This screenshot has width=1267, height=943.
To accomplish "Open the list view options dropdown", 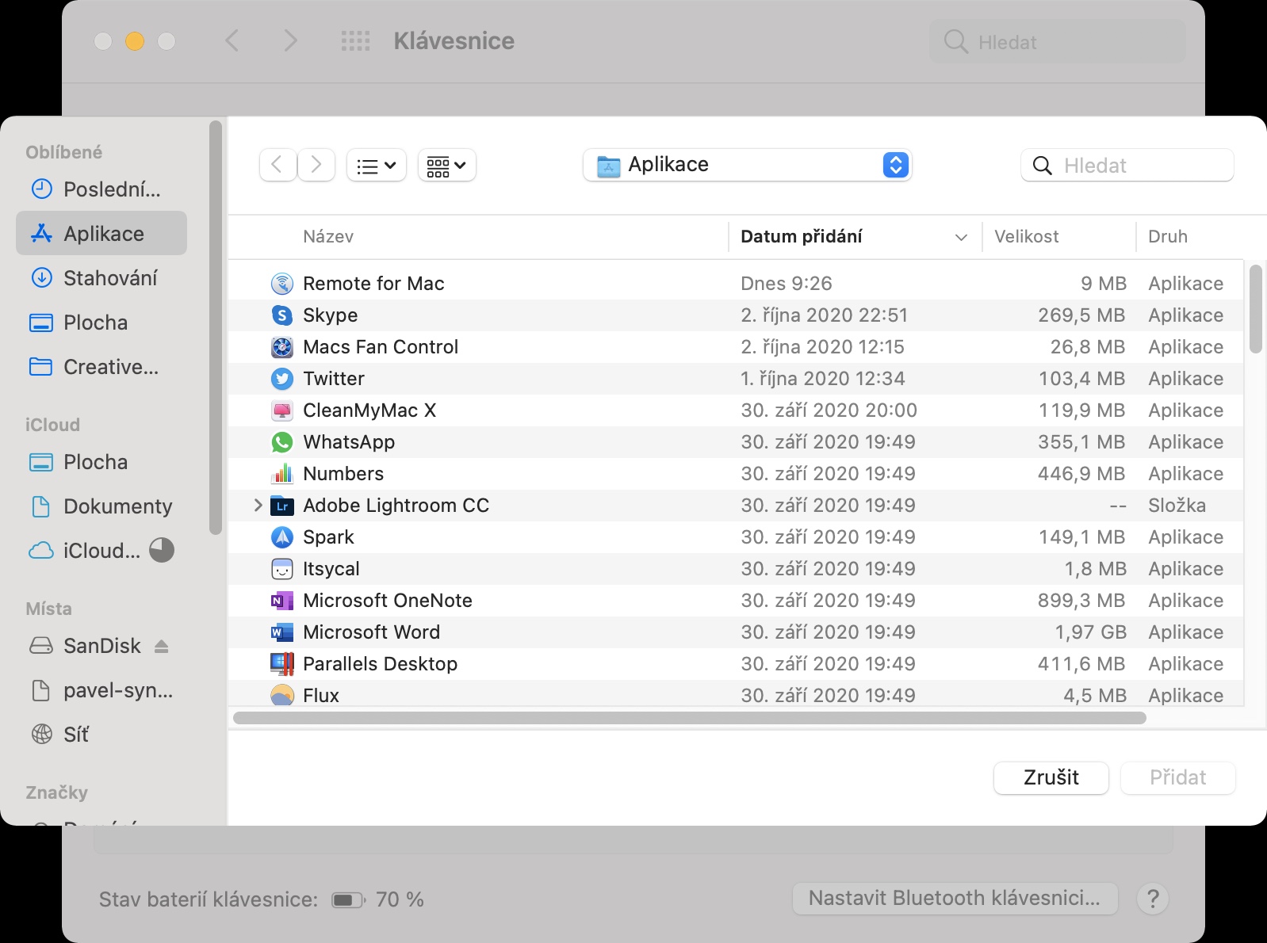I will (x=377, y=166).
